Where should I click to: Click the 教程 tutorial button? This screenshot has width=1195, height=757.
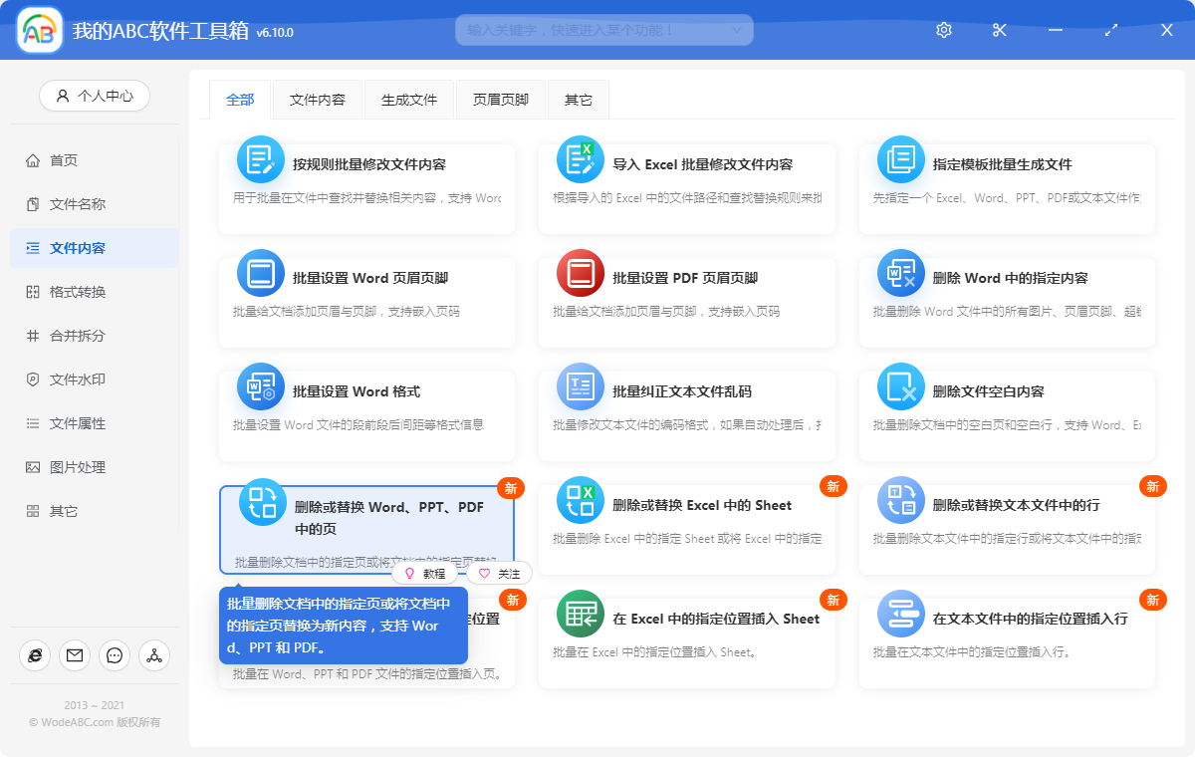[x=426, y=573]
